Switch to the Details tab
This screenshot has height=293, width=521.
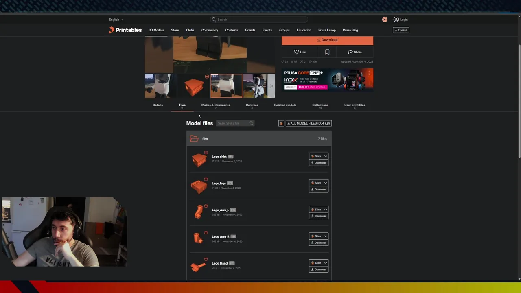tap(158, 105)
